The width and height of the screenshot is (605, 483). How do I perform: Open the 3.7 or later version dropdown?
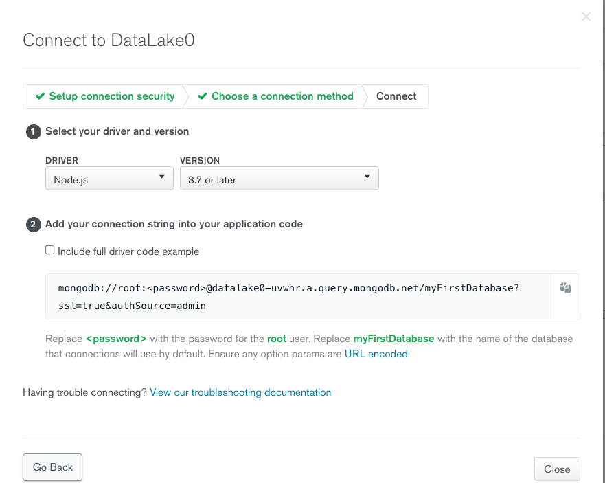[x=279, y=179]
